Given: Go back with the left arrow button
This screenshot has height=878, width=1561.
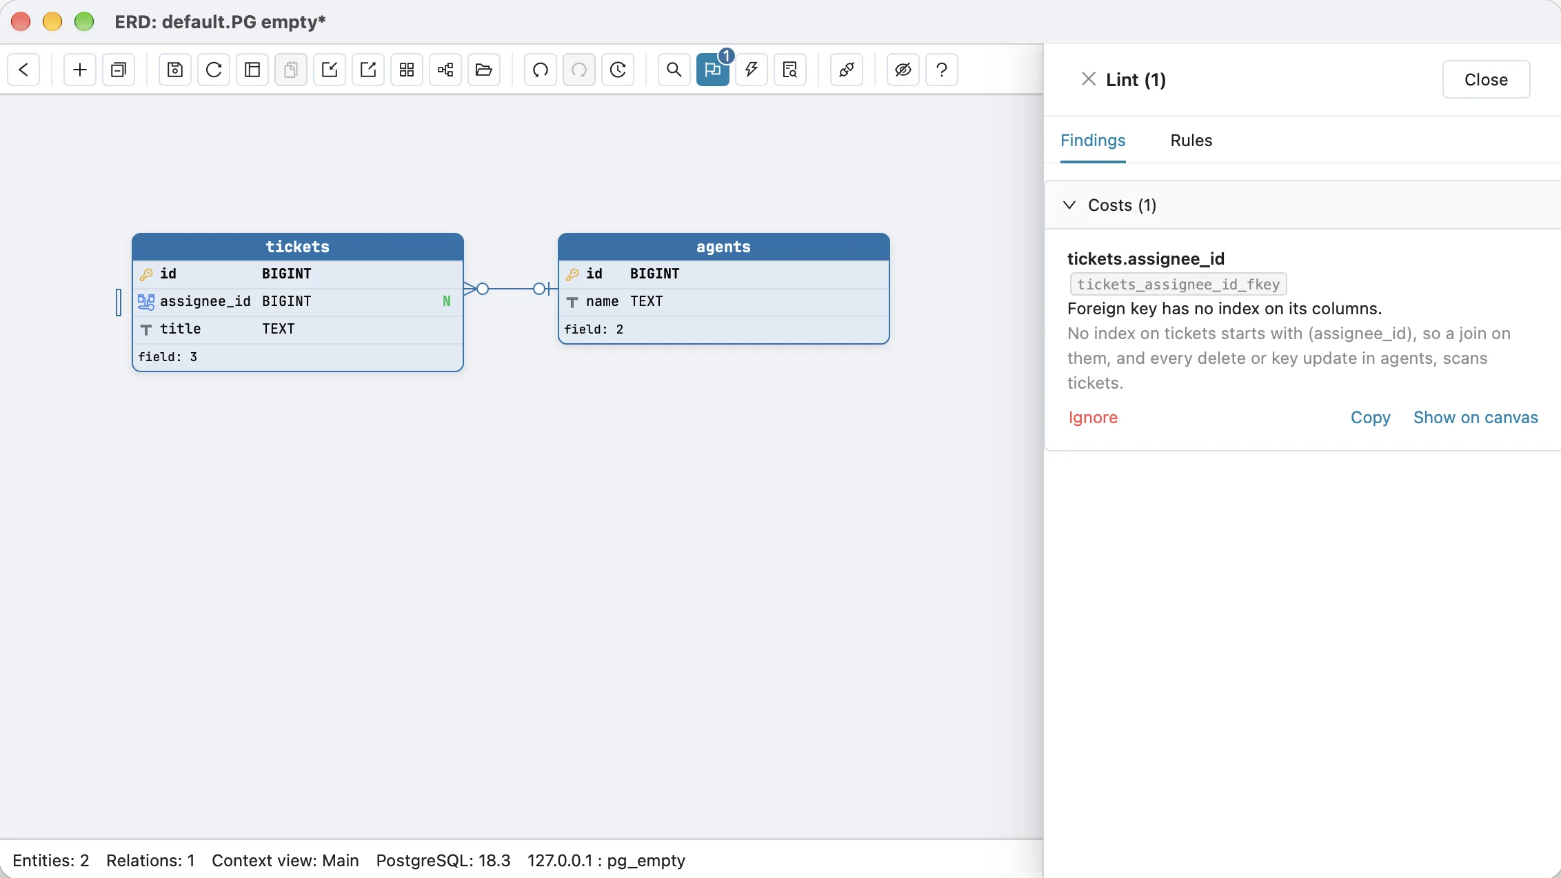Looking at the screenshot, I should coord(23,70).
